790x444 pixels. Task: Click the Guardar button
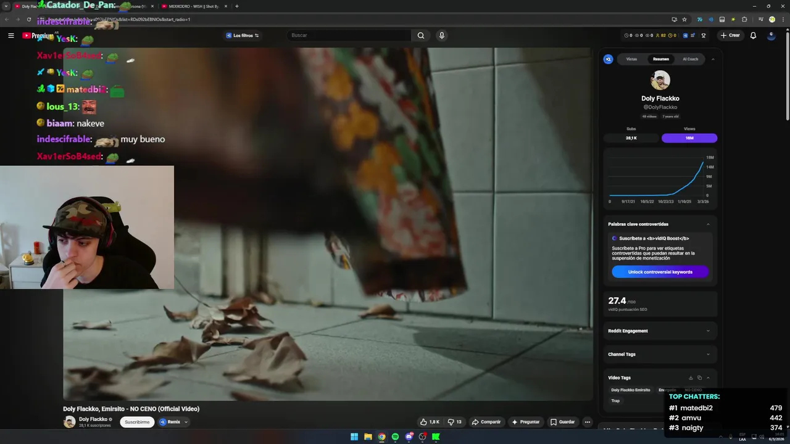point(562,422)
